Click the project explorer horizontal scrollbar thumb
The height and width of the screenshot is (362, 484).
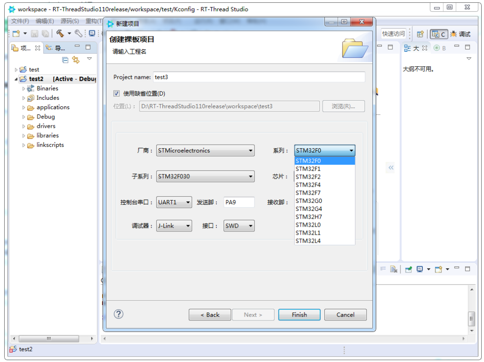(49, 339)
